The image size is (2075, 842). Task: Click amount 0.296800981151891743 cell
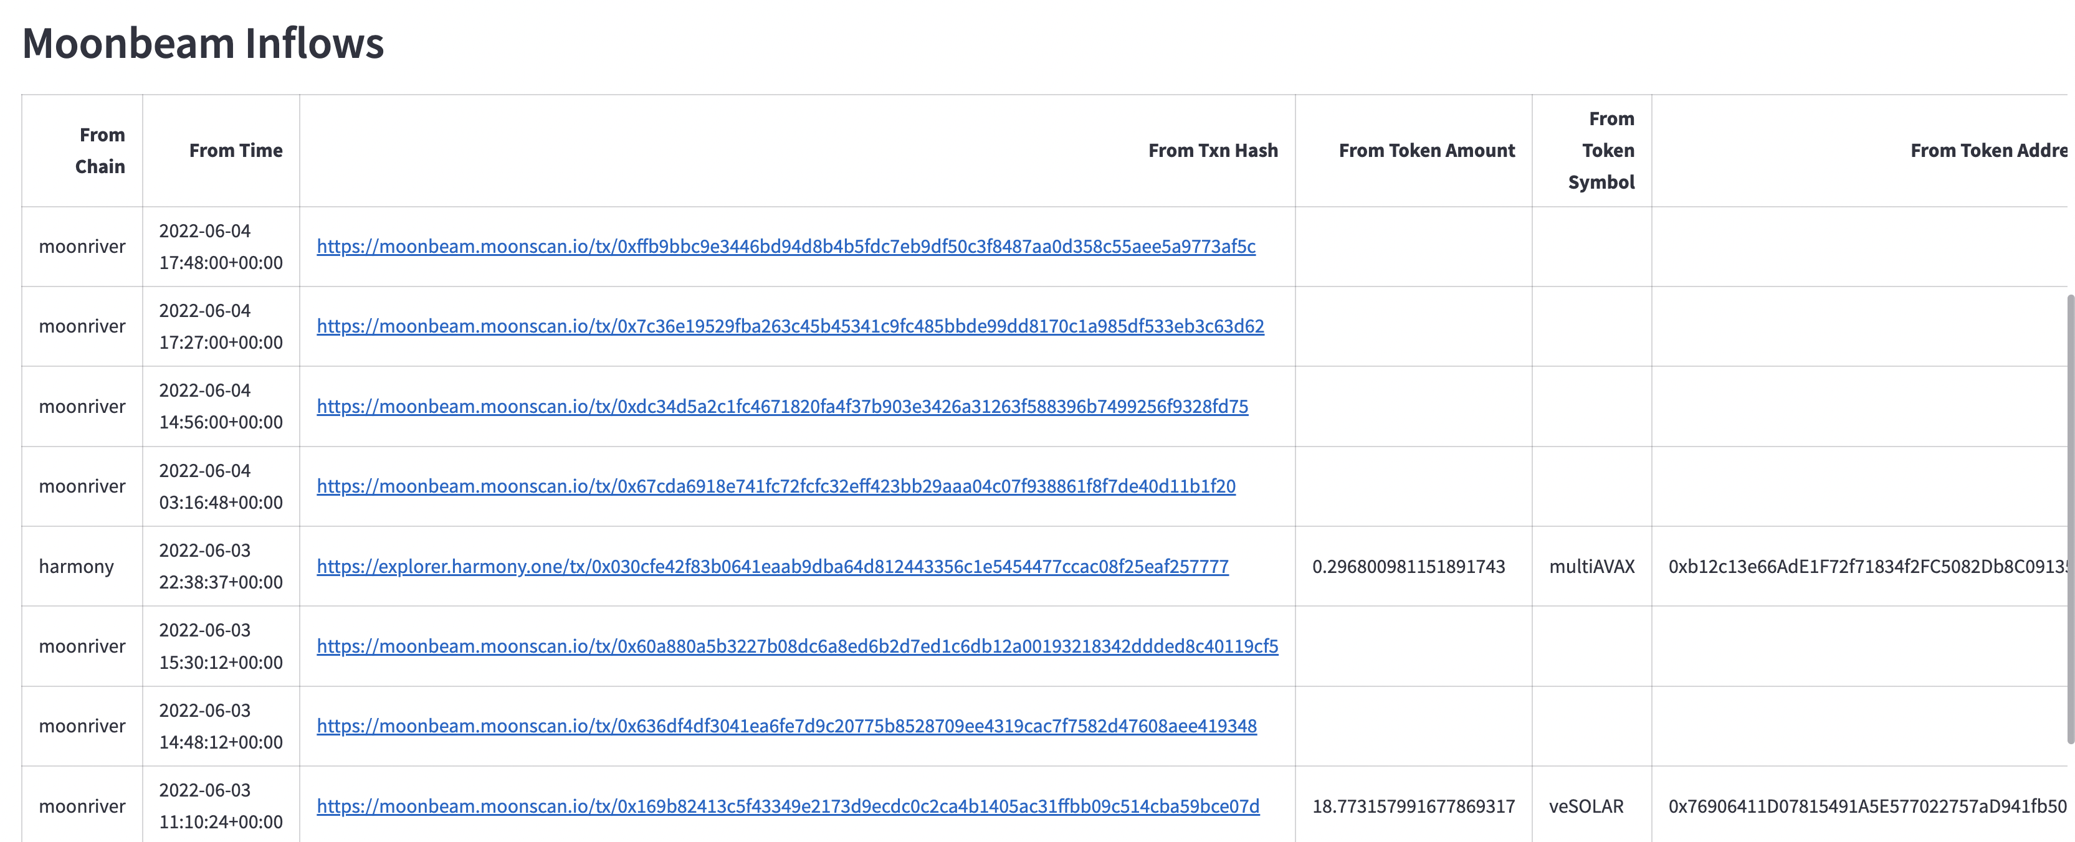pyautogui.click(x=1408, y=567)
